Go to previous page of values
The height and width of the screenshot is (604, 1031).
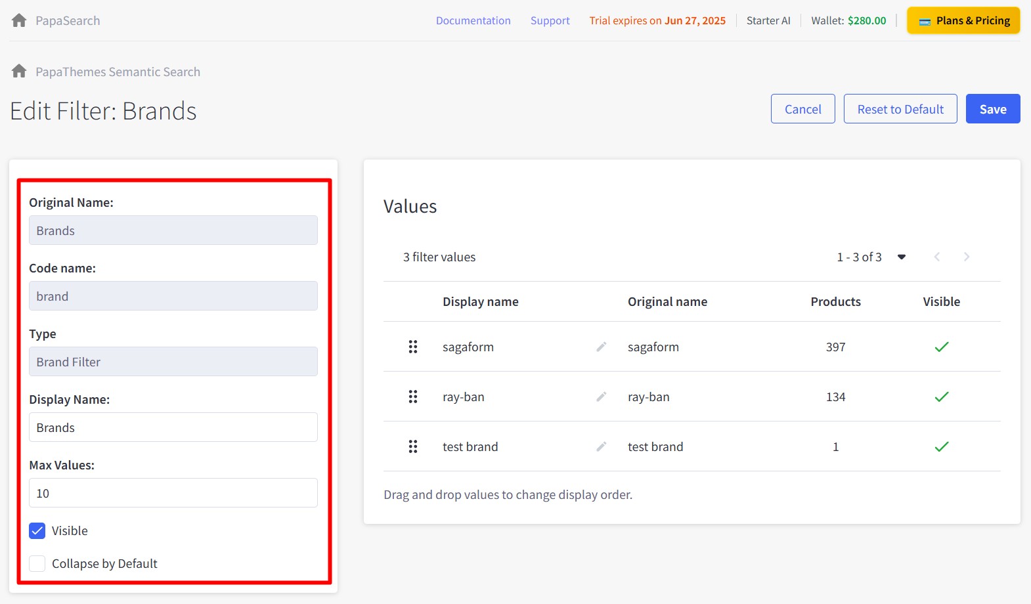click(x=937, y=257)
